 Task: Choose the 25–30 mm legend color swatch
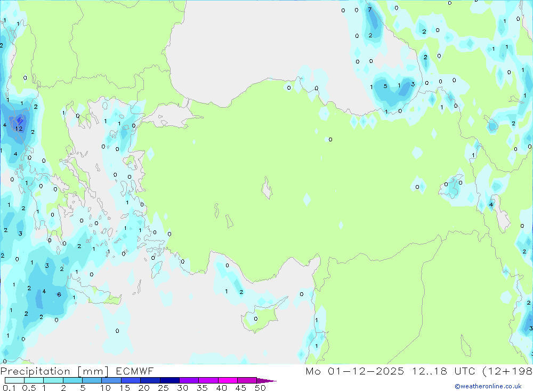tap(169, 380)
